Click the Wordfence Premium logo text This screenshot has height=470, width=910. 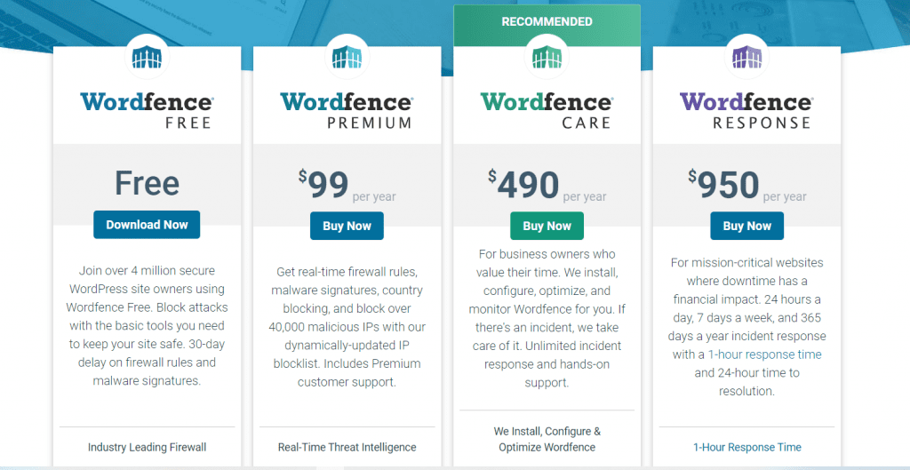347,110
